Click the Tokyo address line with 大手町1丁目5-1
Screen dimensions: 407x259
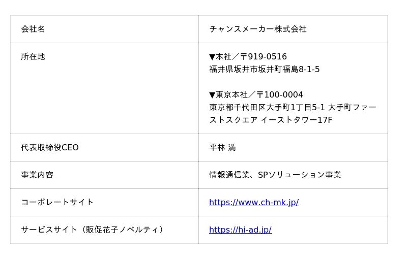293,107
